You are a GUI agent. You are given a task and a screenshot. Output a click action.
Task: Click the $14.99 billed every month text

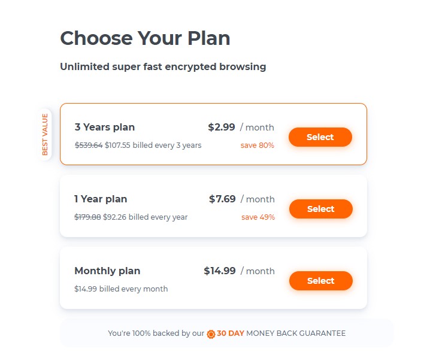tap(121, 289)
